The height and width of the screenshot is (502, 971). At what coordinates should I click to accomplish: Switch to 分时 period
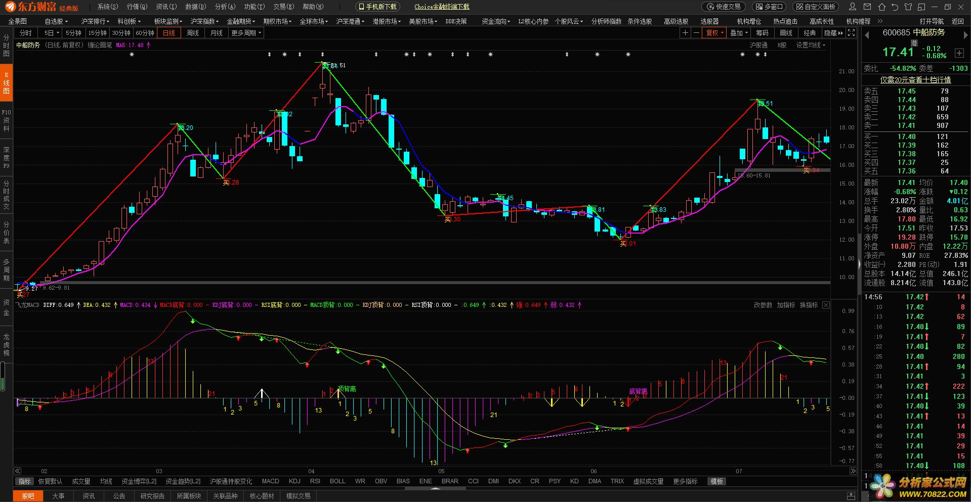click(x=26, y=33)
